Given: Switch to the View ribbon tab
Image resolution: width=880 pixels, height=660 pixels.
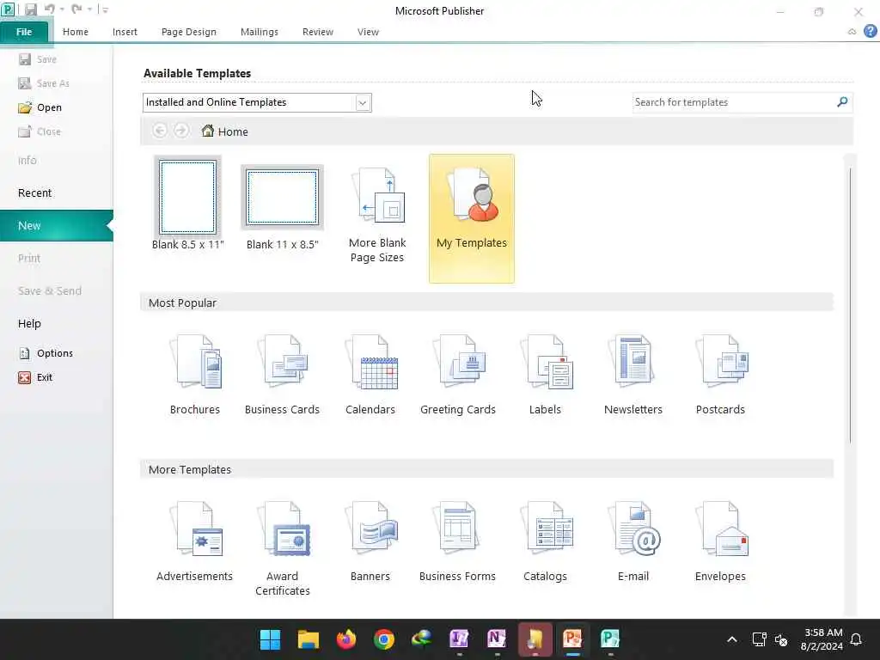Looking at the screenshot, I should point(368,32).
